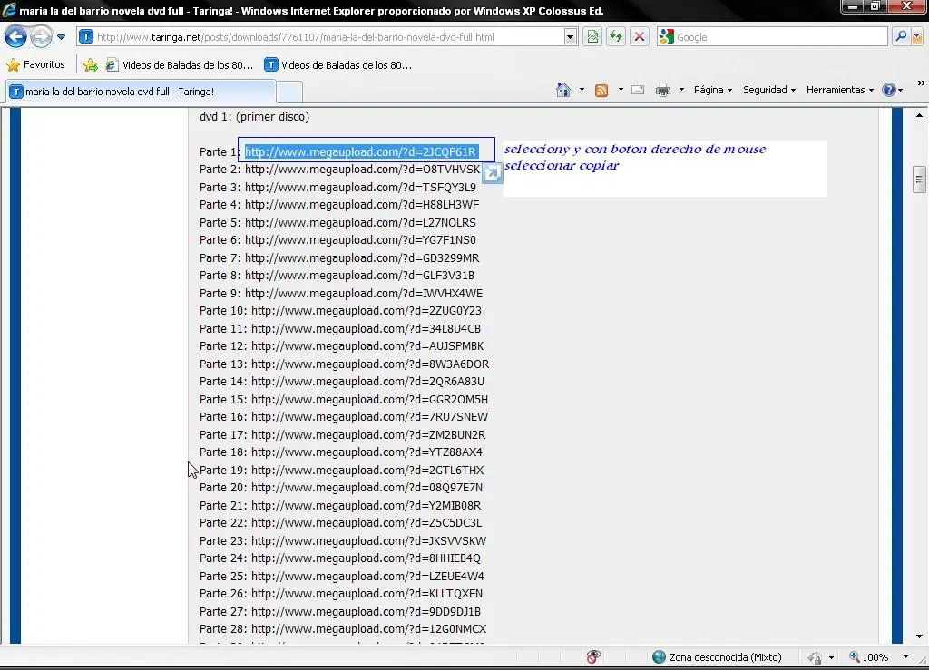
Task: Click Parte 14 link ending 2QR6A83U
Action: click(368, 381)
